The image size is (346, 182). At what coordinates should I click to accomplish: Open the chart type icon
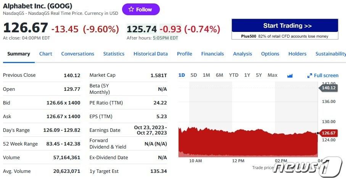pos(290,76)
